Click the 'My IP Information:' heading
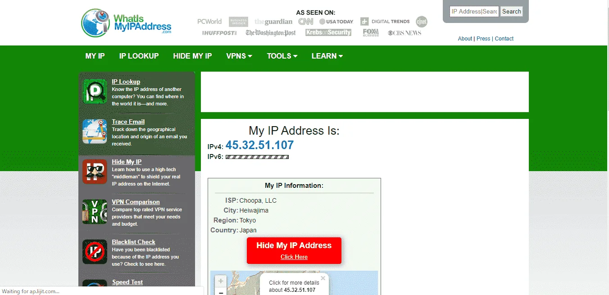 (294, 186)
